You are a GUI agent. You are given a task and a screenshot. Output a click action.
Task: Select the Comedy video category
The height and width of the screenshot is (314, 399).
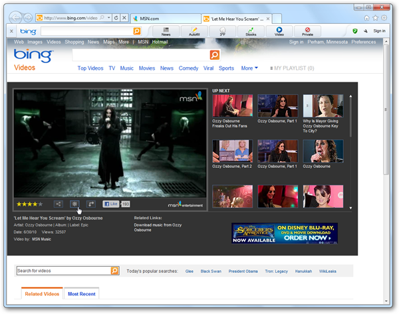tap(189, 68)
